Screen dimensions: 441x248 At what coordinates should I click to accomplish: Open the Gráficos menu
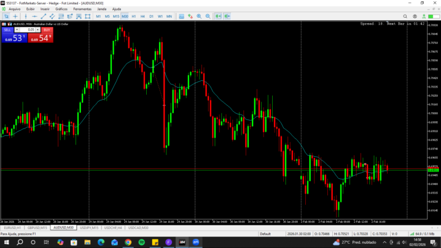tap(61, 9)
